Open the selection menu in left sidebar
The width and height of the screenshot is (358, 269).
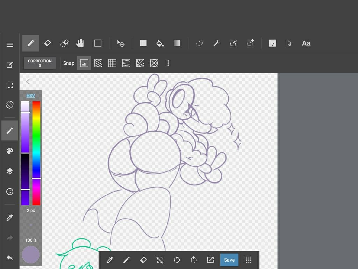click(x=9, y=85)
